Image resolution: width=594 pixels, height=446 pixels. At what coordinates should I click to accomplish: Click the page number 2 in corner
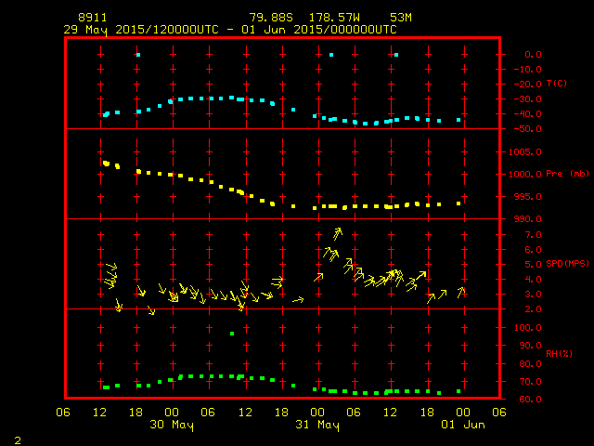(18, 440)
